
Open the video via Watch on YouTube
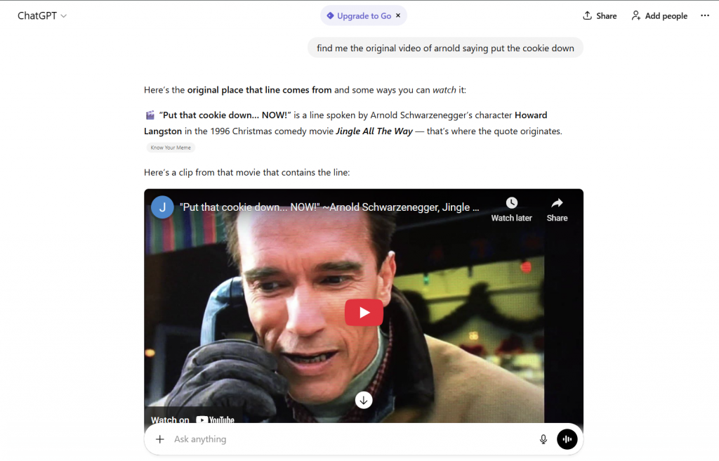[x=193, y=420]
